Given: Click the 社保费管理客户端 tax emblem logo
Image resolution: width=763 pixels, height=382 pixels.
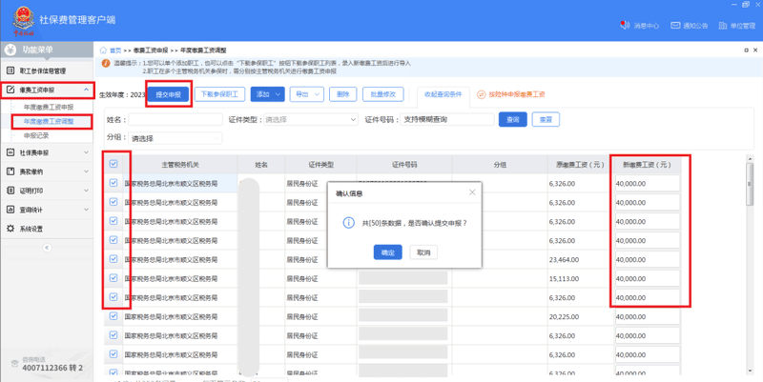Looking at the screenshot, I should point(23,20).
